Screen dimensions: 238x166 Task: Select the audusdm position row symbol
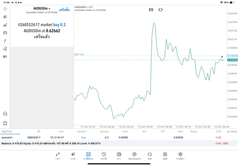(7, 137)
